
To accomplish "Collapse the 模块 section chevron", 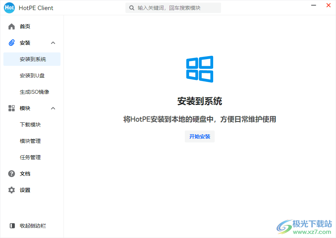I will pos(53,108).
